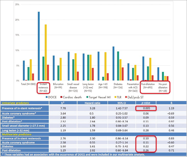Select the In-stent restenosis (N=42) axis label
Viewport: 187px width, 157px height.
pos(43,87)
